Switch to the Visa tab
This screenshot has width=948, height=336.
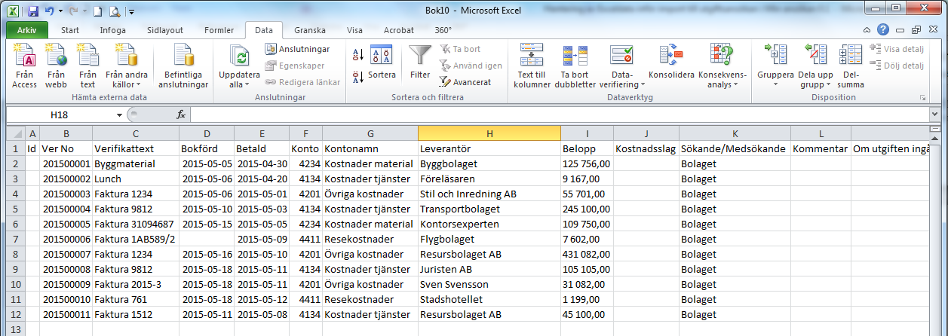(x=354, y=30)
